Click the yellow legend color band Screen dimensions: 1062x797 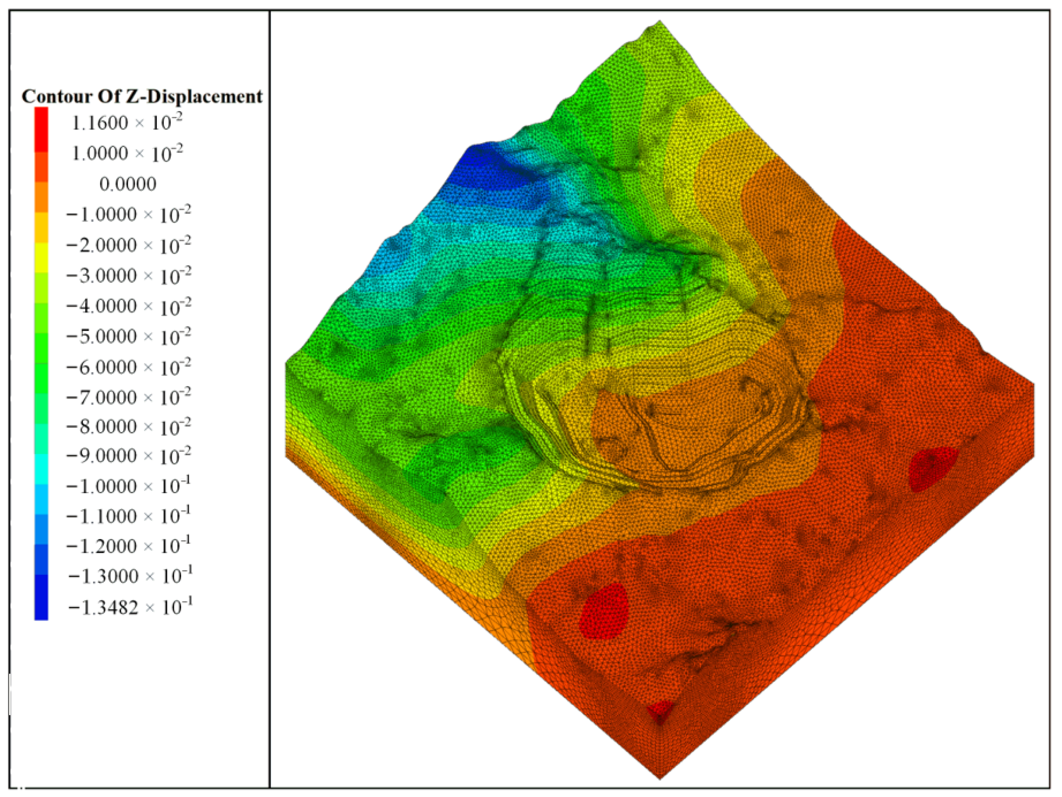(x=41, y=258)
